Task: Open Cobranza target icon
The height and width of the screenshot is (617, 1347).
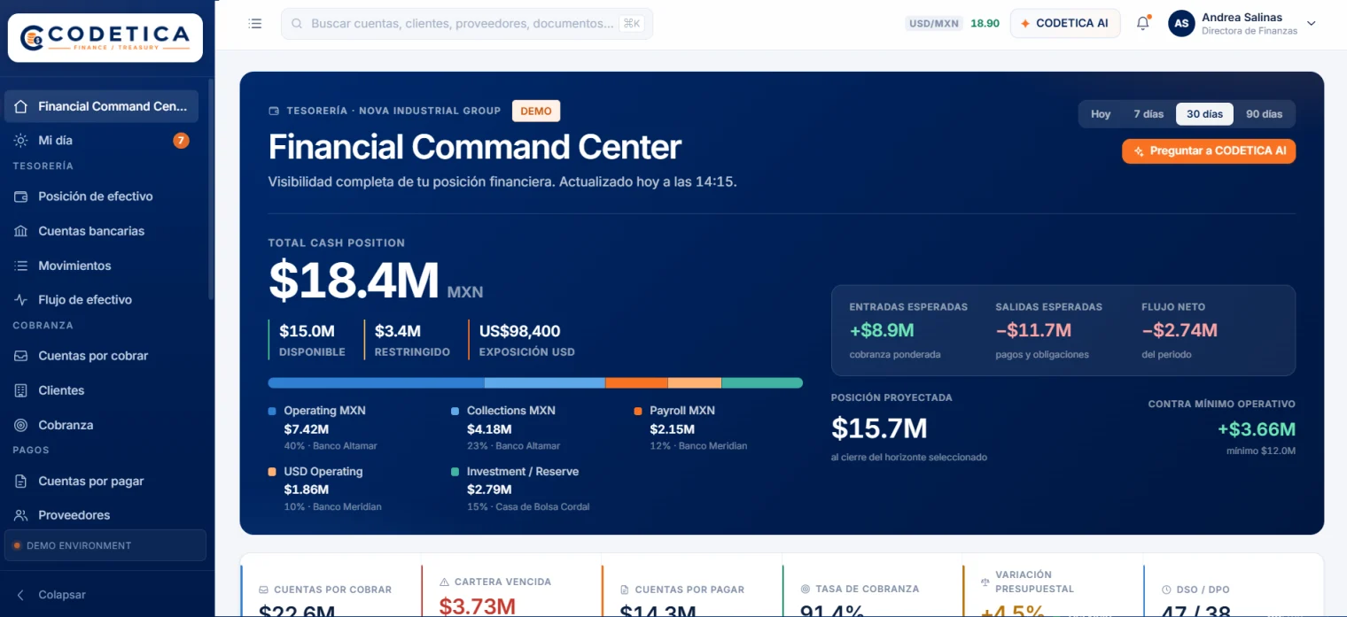Action: pyautogui.click(x=20, y=425)
